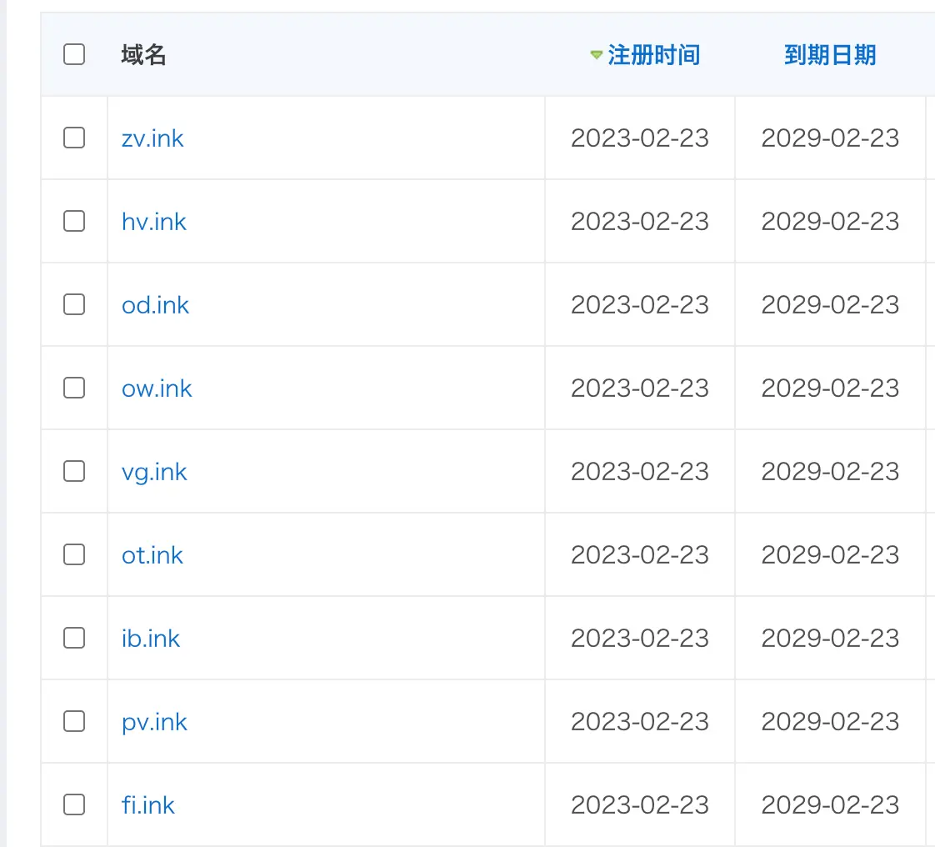Open the hv.ink domain link
935x847 pixels.
[x=154, y=222]
